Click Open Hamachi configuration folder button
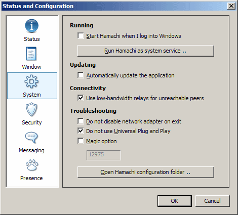Viewport: 238px width, 215px height. (x=146, y=172)
